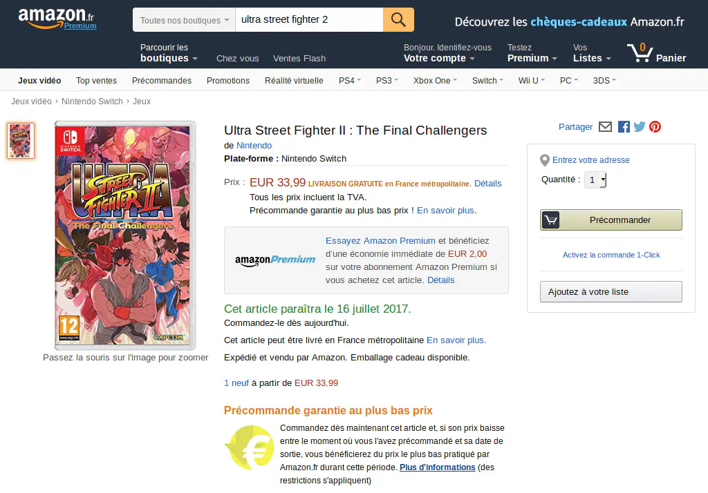Screen dimensions: 708x493
Task: Open the Ajoutez à votre liste dropdown
Action: 611,291
